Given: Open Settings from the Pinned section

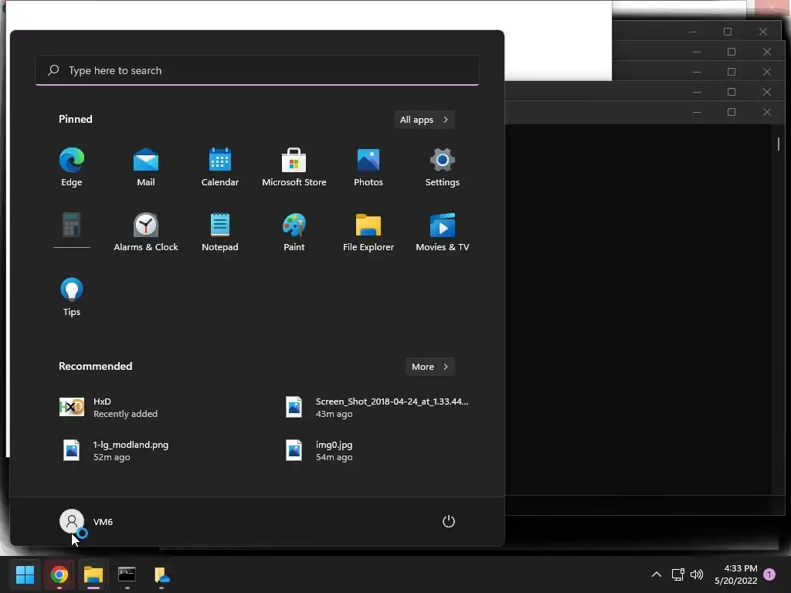Looking at the screenshot, I should tap(443, 168).
